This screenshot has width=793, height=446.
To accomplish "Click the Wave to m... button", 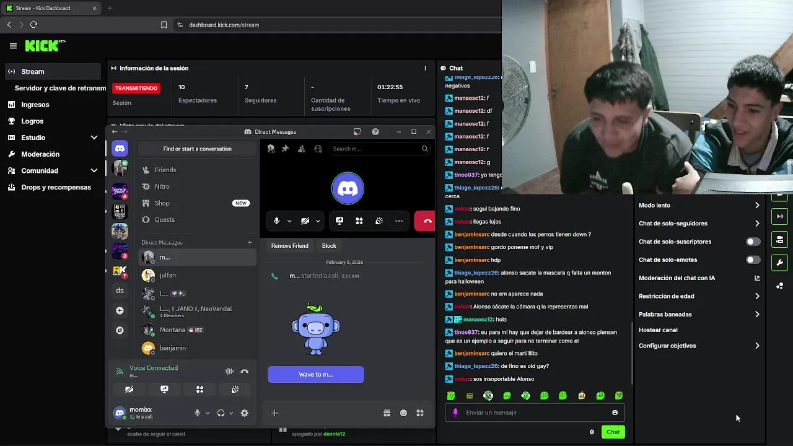I will point(316,374).
